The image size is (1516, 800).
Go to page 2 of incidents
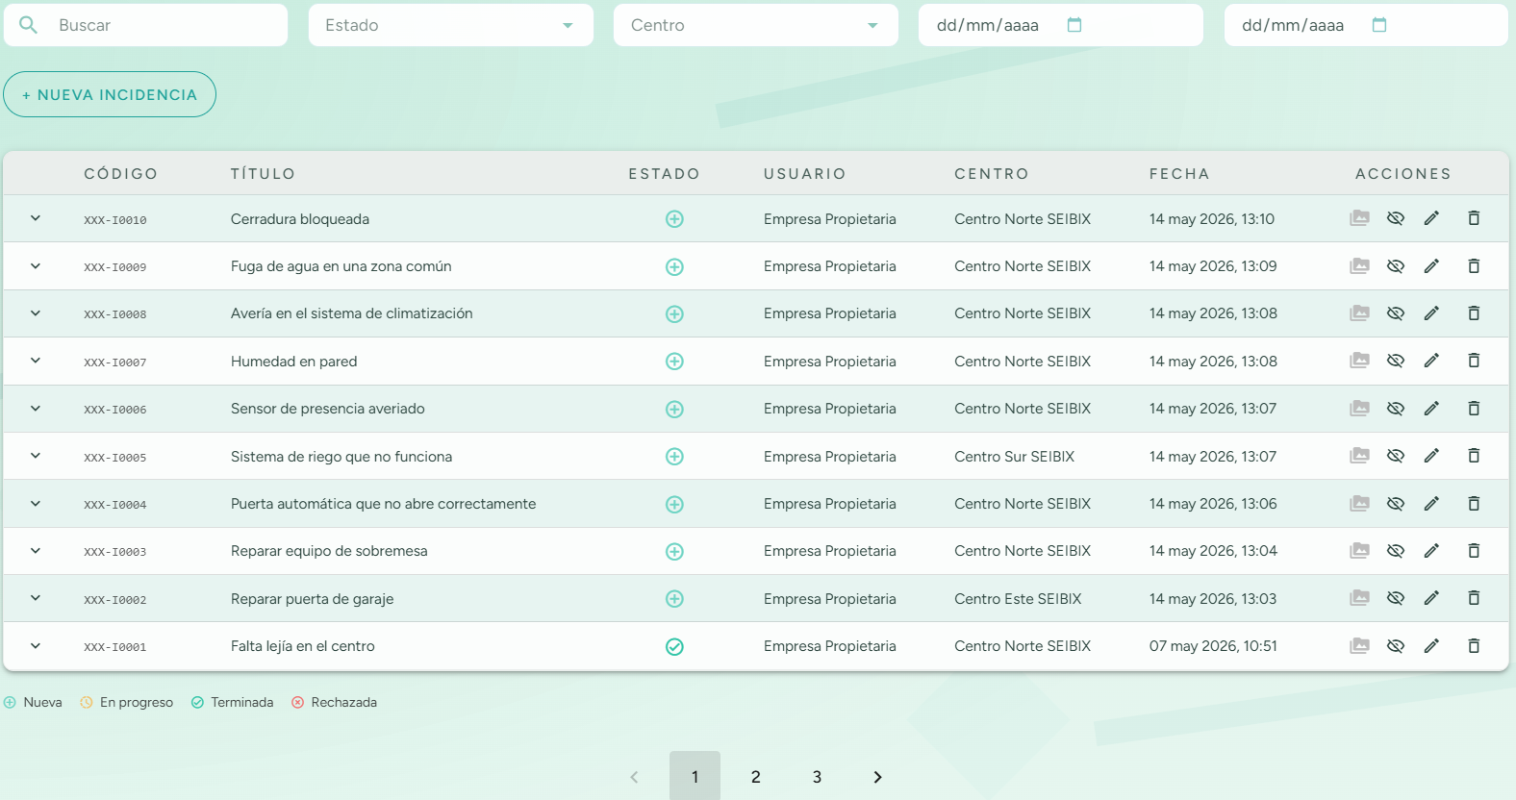click(756, 777)
